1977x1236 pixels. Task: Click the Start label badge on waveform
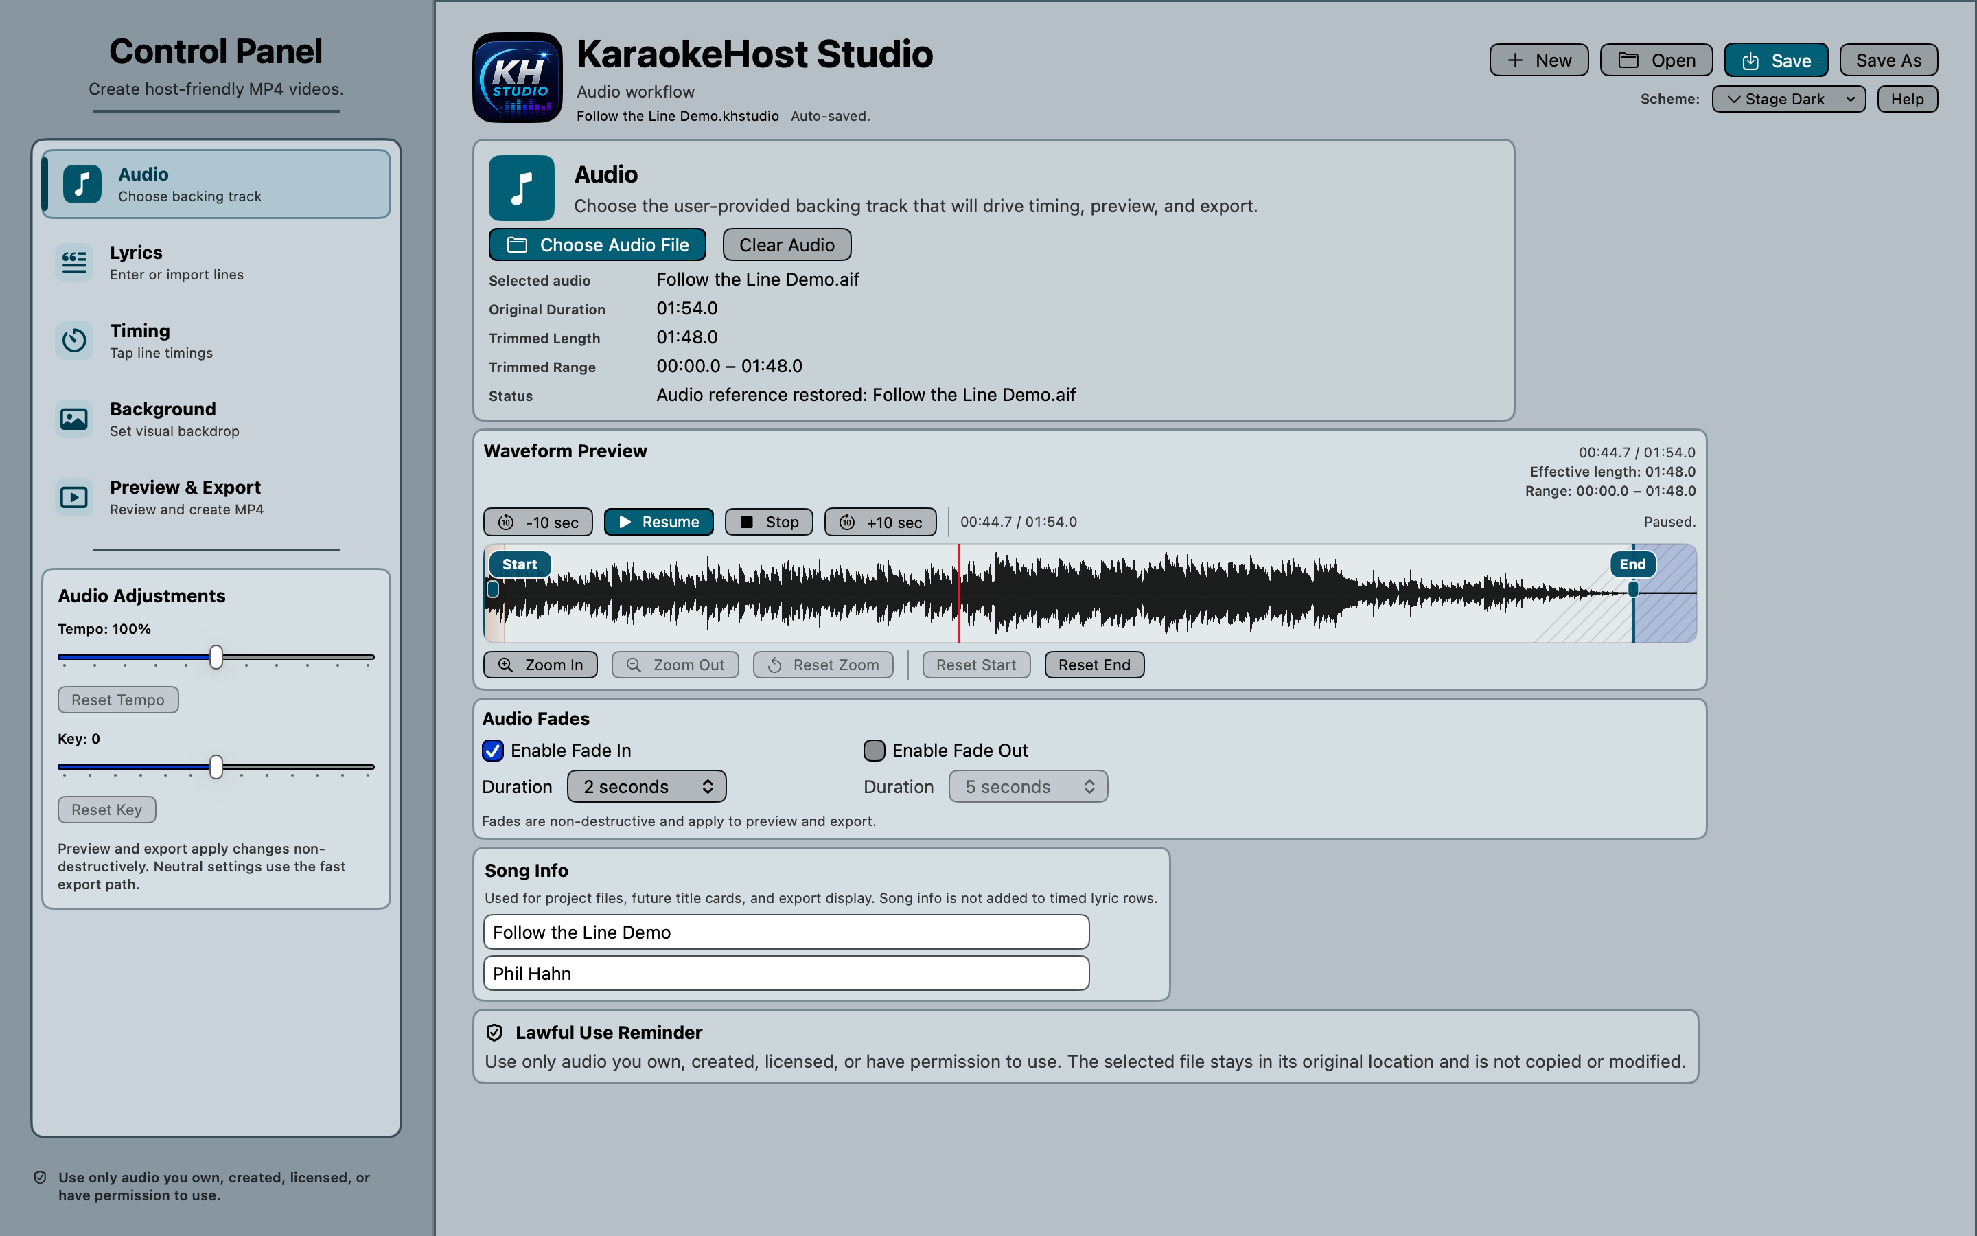[520, 564]
